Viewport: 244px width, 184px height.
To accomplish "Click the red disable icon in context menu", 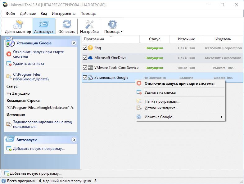I will tap(139, 83).
